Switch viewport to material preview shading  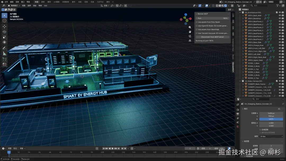tap(222, 6)
